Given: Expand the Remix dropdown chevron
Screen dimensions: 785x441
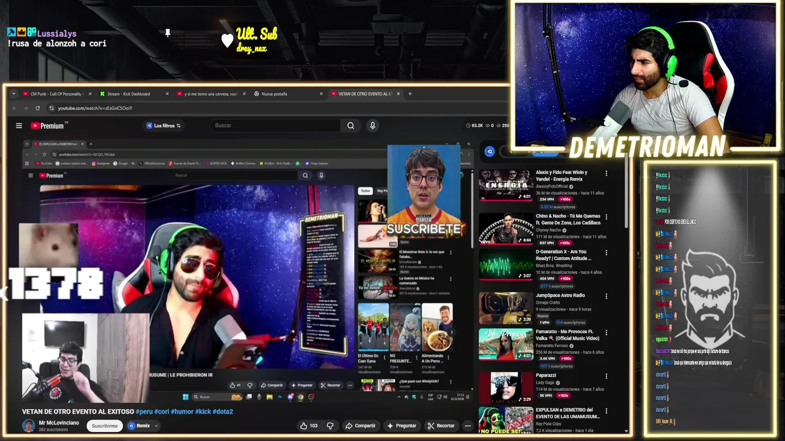Looking at the screenshot, I should (156, 426).
